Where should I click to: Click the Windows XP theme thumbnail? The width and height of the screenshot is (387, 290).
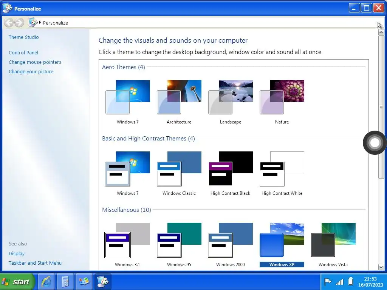(x=282, y=240)
